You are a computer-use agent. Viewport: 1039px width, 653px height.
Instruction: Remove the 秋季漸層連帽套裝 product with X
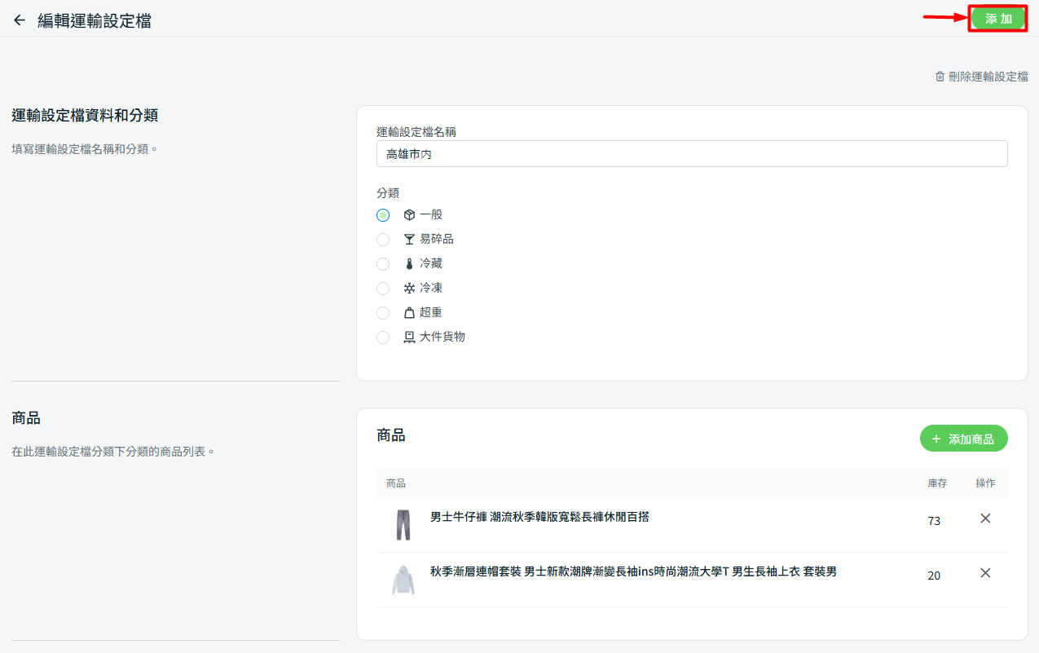tap(984, 573)
